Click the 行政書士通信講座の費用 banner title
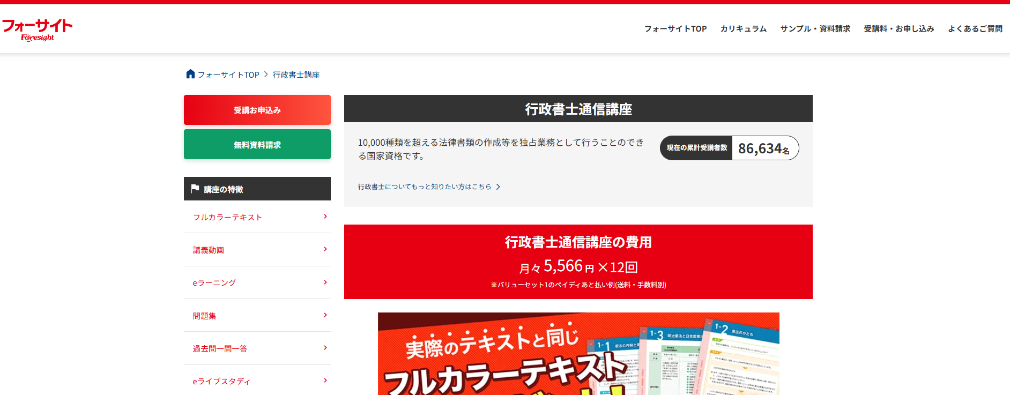Viewport: 1010px width, 395px height. tap(578, 242)
